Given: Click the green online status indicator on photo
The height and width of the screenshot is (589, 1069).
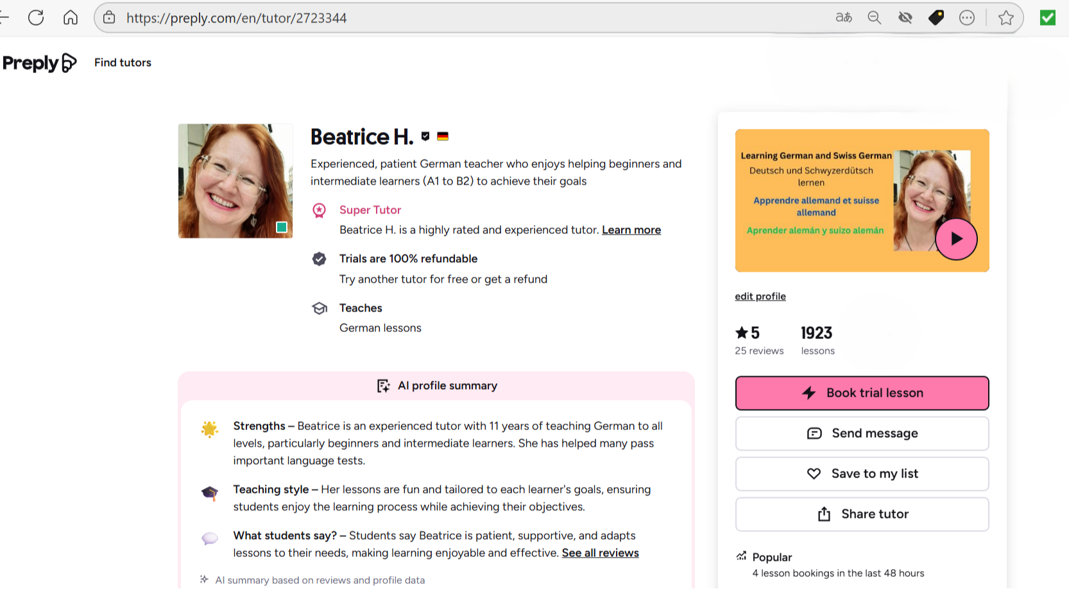Looking at the screenshot, I should coord(281,227).
